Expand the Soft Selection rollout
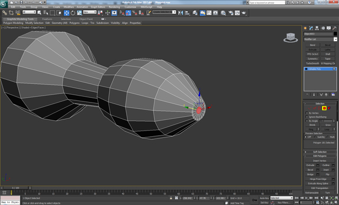This screenshot has height=205, width=339. coord(320,152)
